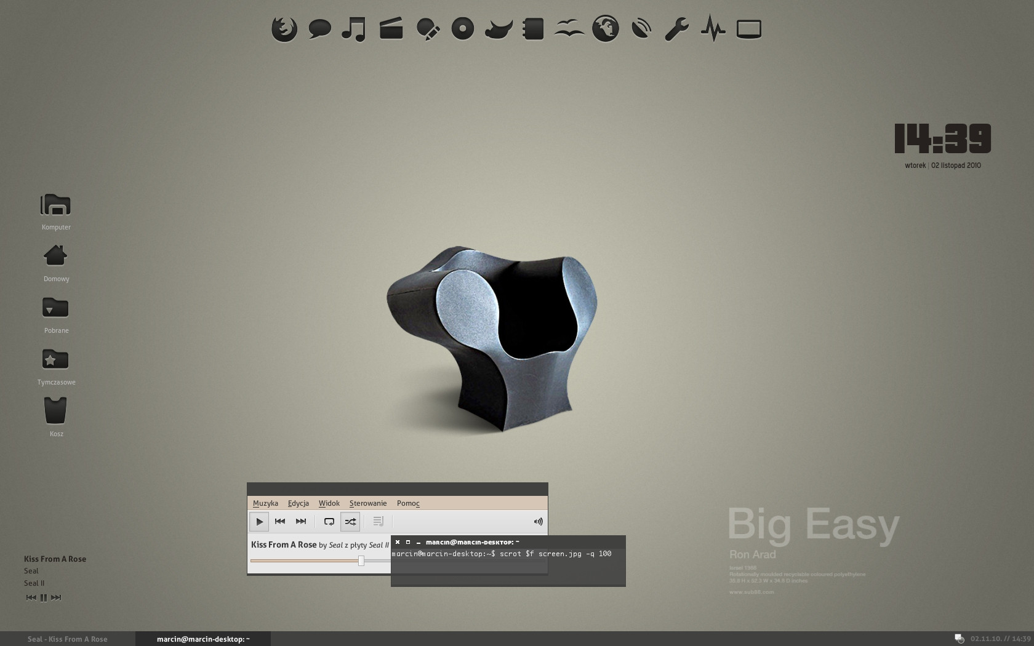Click Play in the music player
The height and width of the screenshot is (646, 1034).
(x=259, y=522)
